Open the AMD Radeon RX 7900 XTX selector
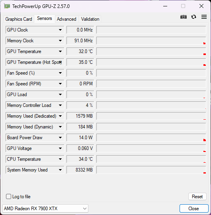The width and height of the screenshot is (211, 215). pos(45,208)
